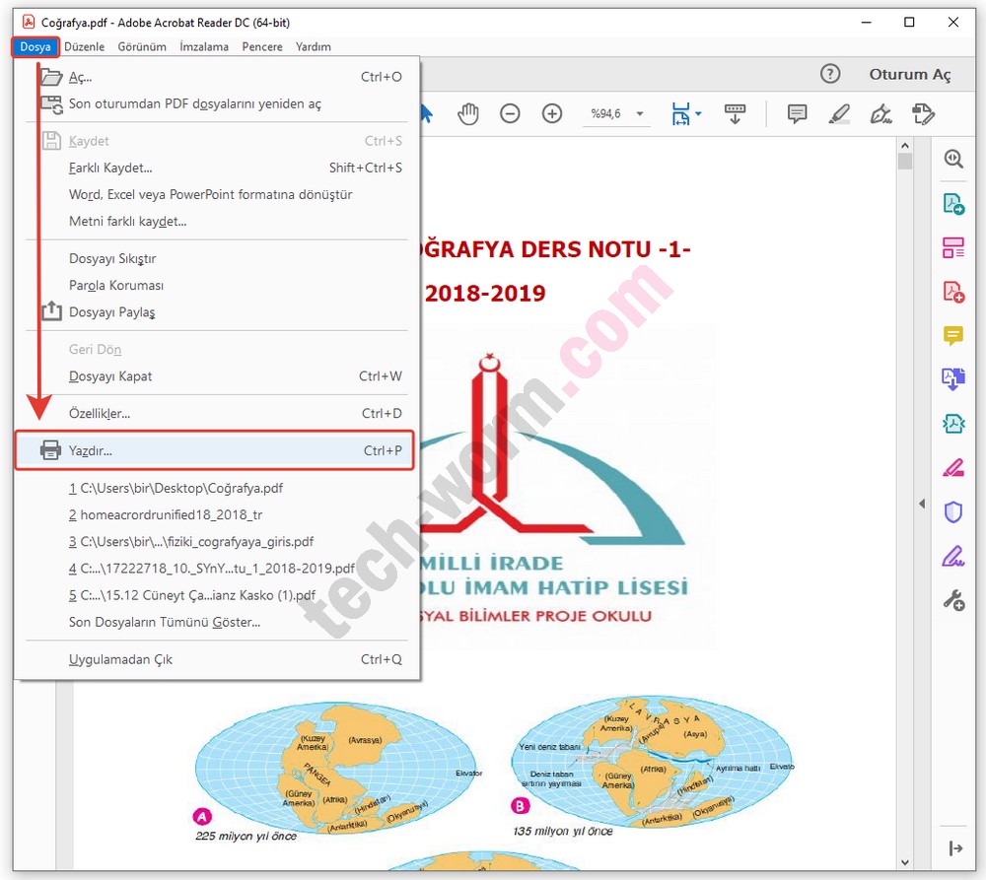
Task: Click the help question mark icon
Action: click(830, 74)
